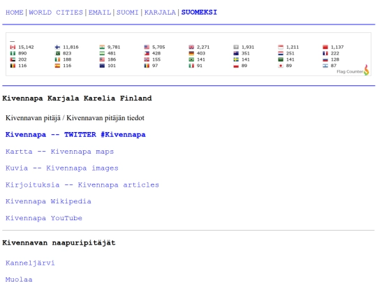Click the Finland flag beside 11,816

tap(57, 48)
